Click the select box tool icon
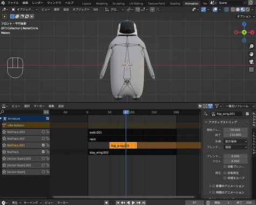This screenshot has width=256, height=205. 5,17
